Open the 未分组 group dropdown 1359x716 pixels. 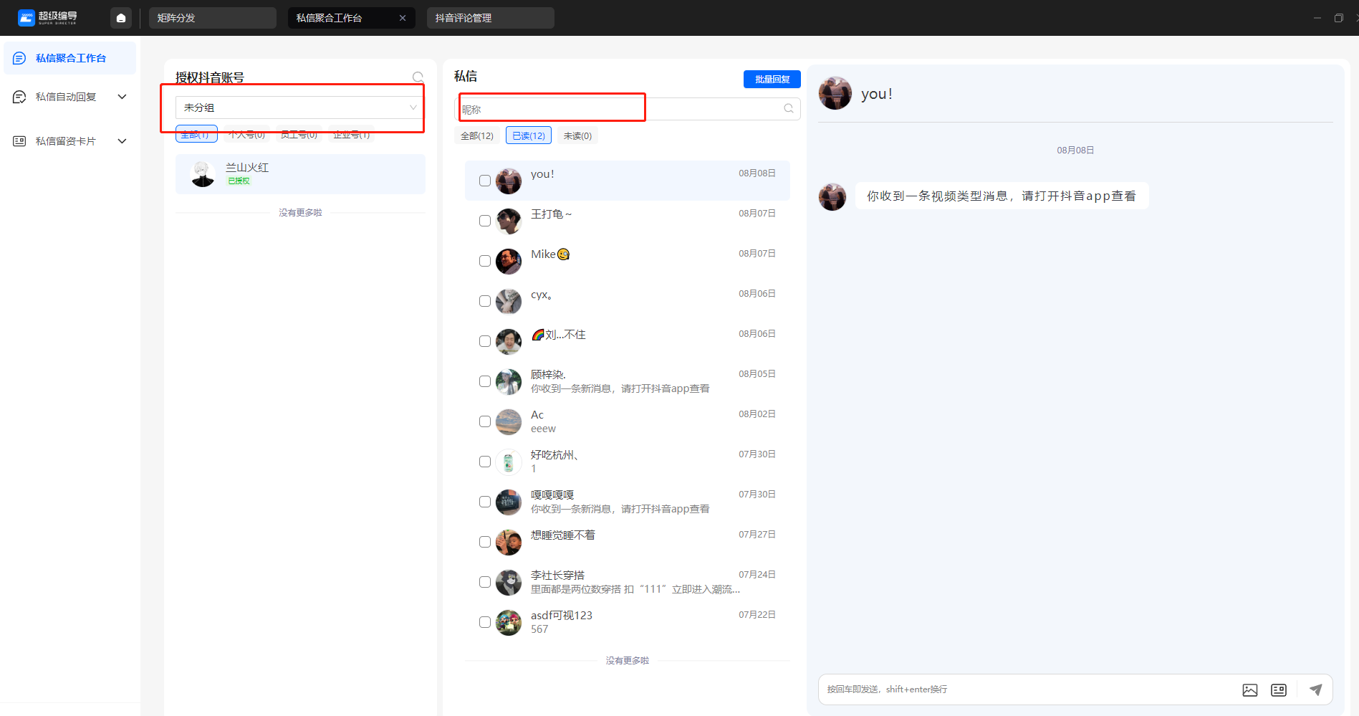pyautogui.click(x=299, y=108)
